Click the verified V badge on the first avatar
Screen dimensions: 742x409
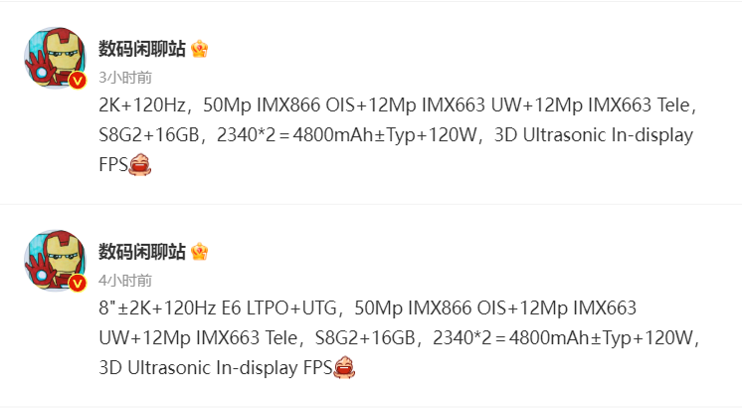[x=78, y=81]
